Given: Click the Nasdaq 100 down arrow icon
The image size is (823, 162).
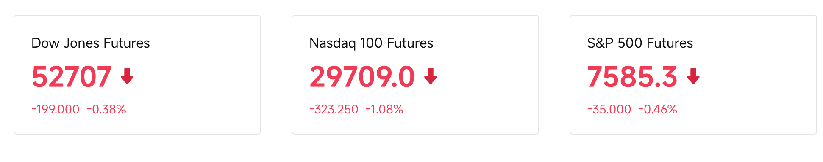Looking at the screenshot, I should tap(431, 76).
